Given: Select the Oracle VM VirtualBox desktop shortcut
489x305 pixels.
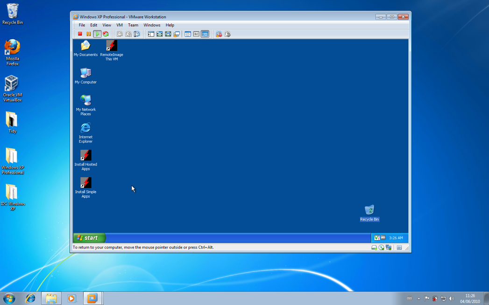Looking at the screenshot, I should (13, 89).
